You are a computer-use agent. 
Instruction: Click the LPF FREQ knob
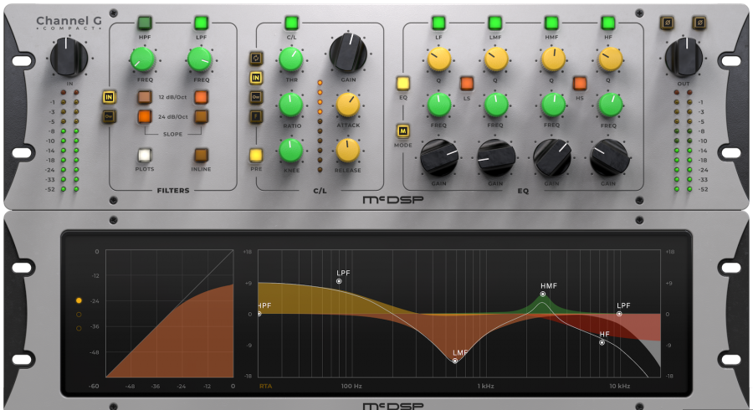click(x=200, y=60)
